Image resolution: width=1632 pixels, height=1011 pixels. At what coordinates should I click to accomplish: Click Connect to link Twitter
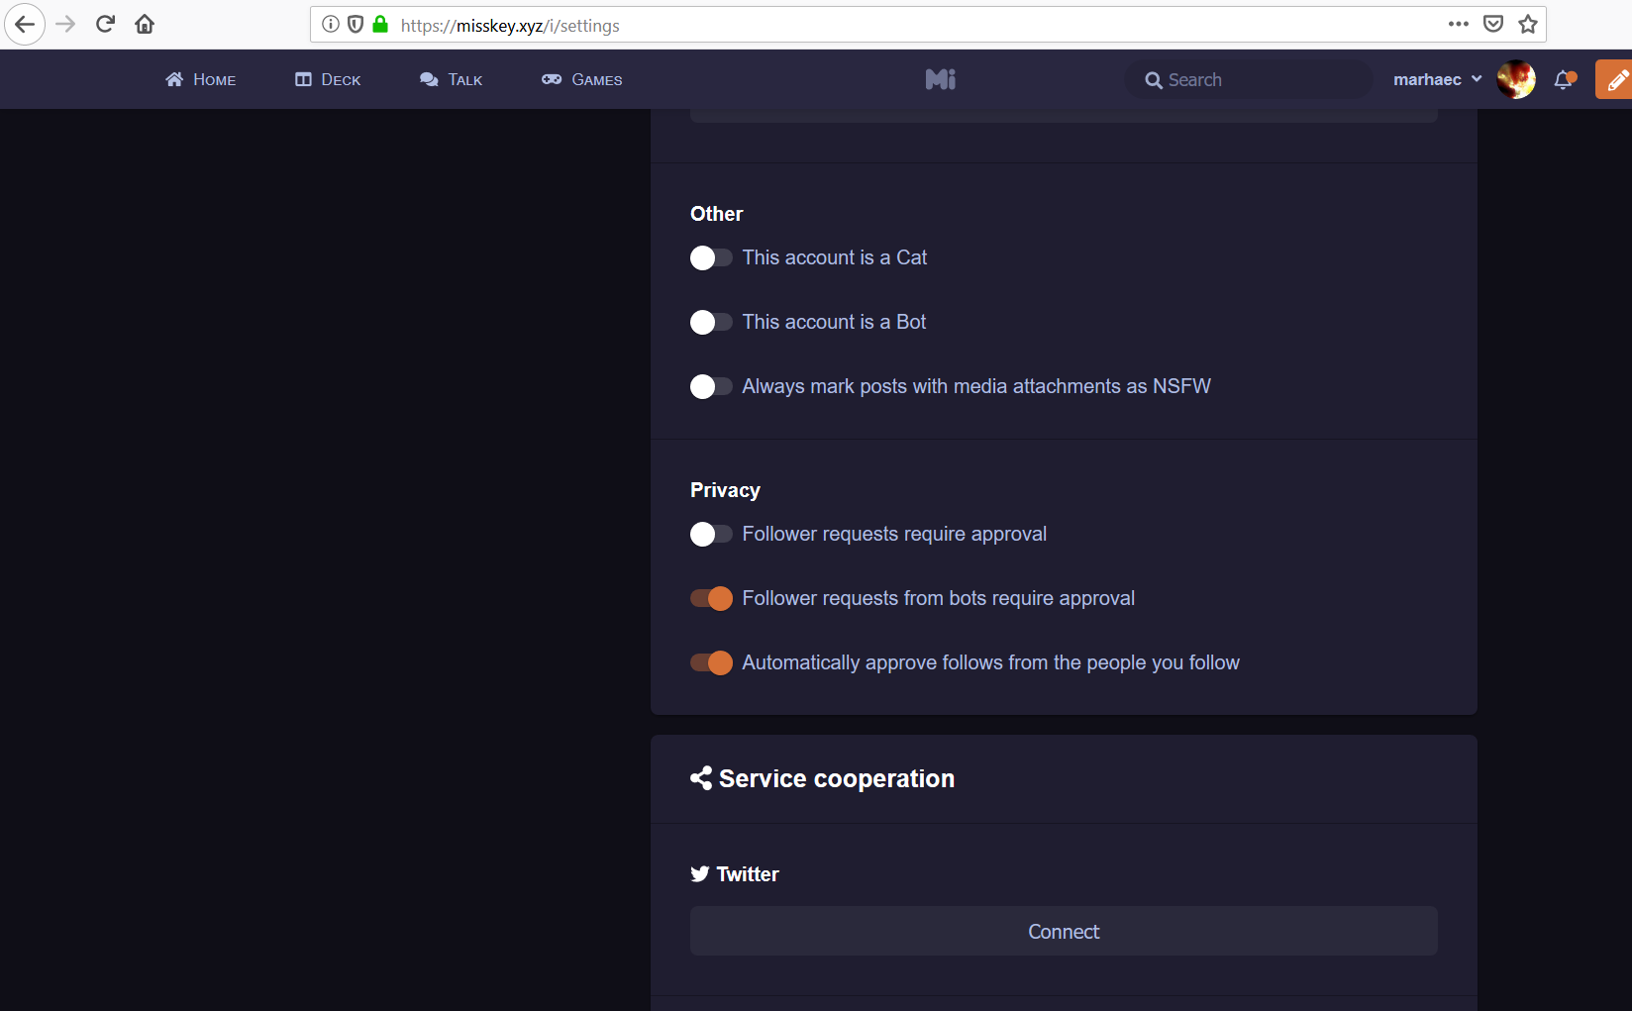pyautogui.click(x=1063, y=931)
